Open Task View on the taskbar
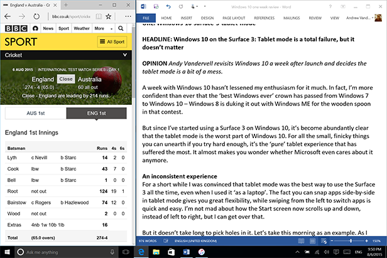387x258 pixels. pos(126,252)
